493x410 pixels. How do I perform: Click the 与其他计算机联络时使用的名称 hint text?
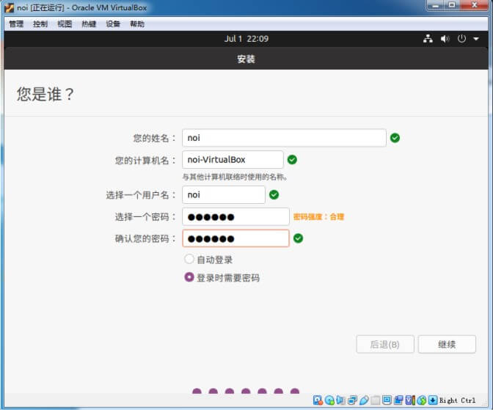point(234,177)
